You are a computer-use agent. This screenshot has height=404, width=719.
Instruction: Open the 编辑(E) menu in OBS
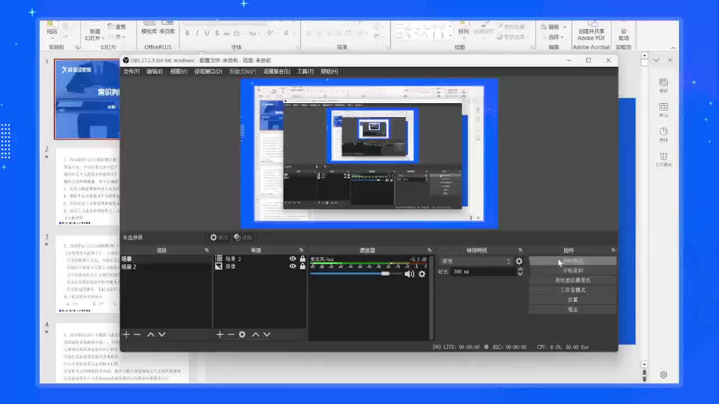point(154,72)
